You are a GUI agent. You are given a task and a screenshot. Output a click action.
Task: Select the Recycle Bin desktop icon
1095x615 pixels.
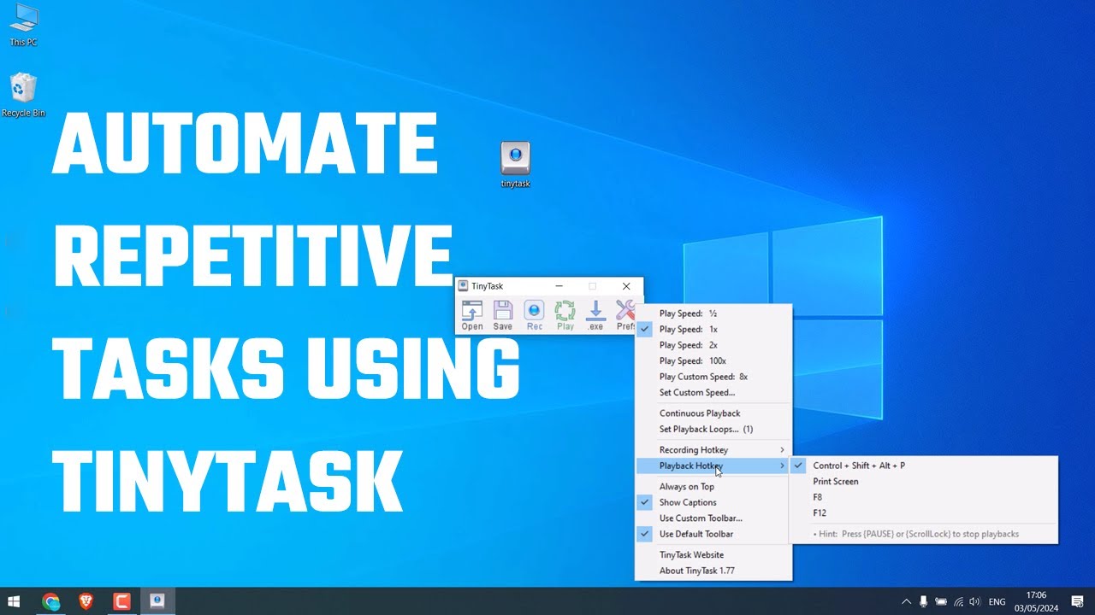pos(23,95)
